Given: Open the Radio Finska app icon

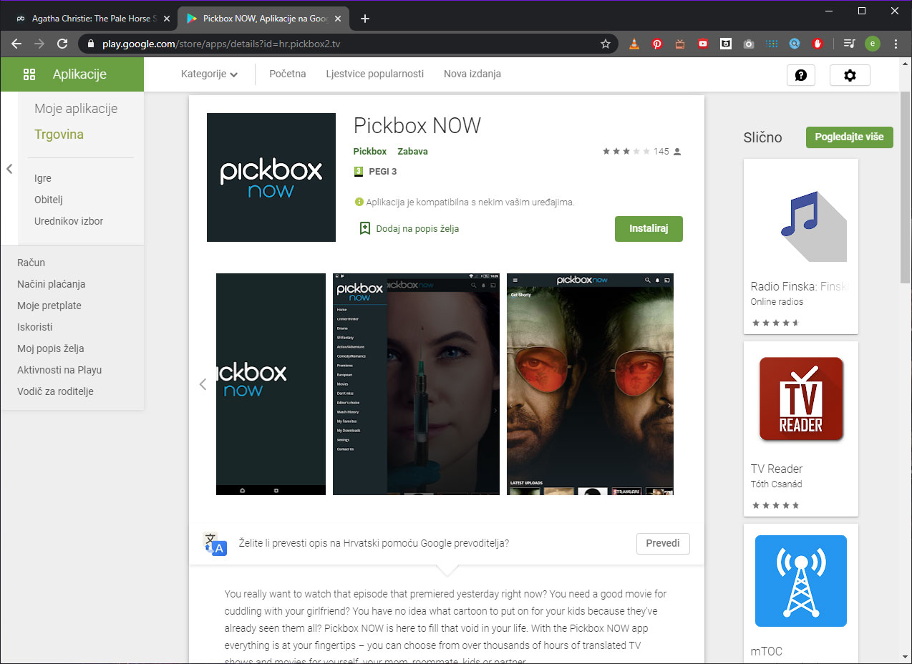Looking at the screenshot, I should (800, 216).
